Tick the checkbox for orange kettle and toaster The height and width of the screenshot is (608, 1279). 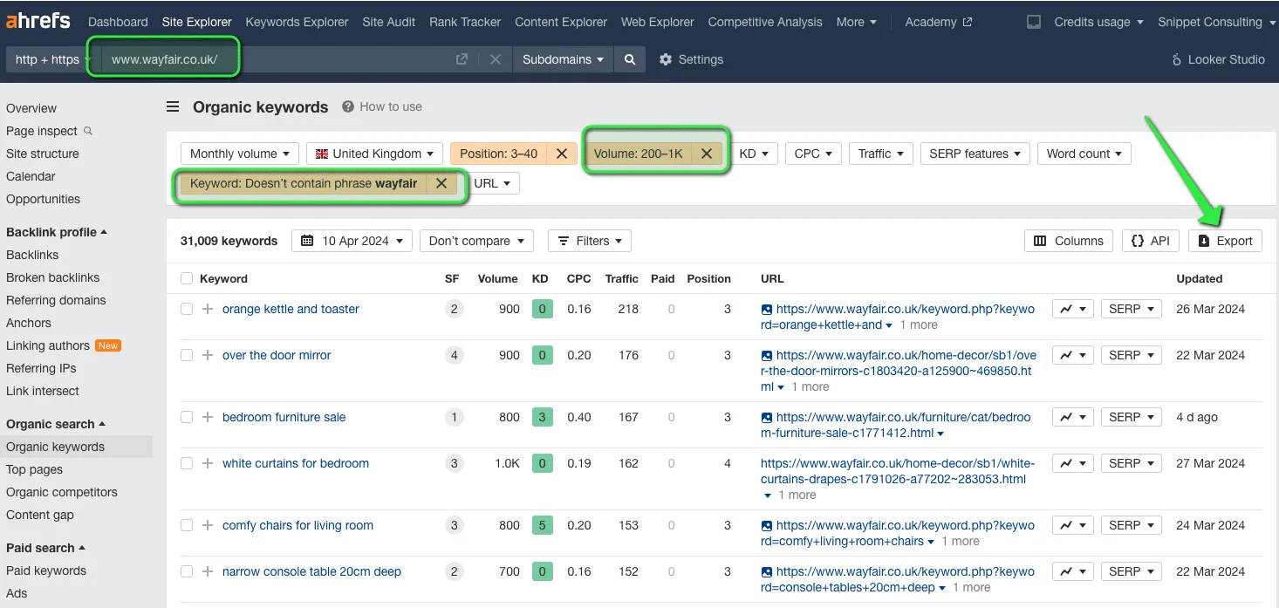click(x=187, y=309)
